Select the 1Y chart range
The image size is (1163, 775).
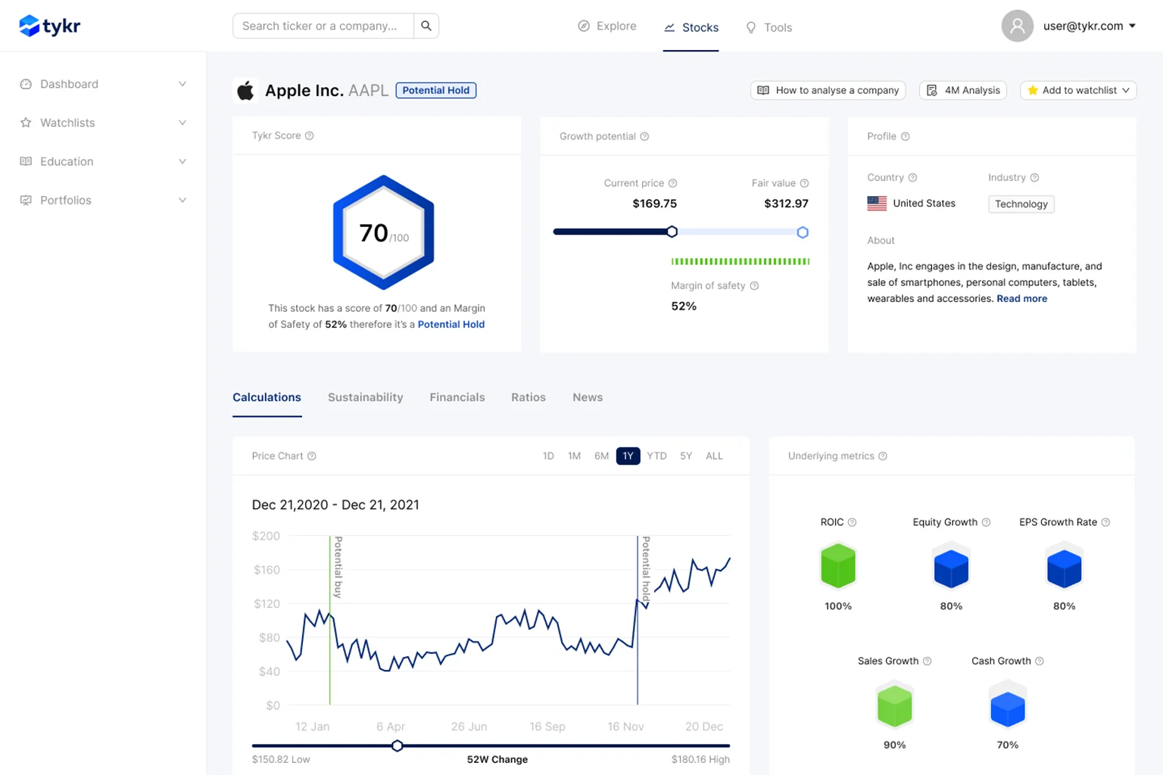628,456
